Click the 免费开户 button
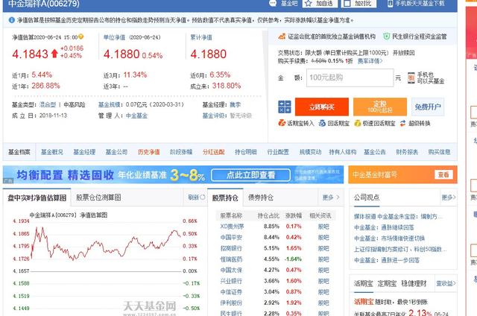Screen dimensions: 477x316 click(x=428, y=107)
